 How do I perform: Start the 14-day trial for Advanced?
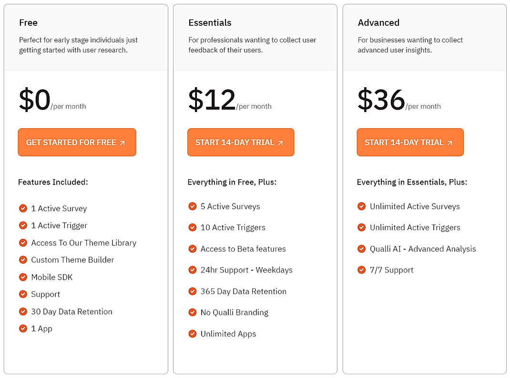[410, 142]
